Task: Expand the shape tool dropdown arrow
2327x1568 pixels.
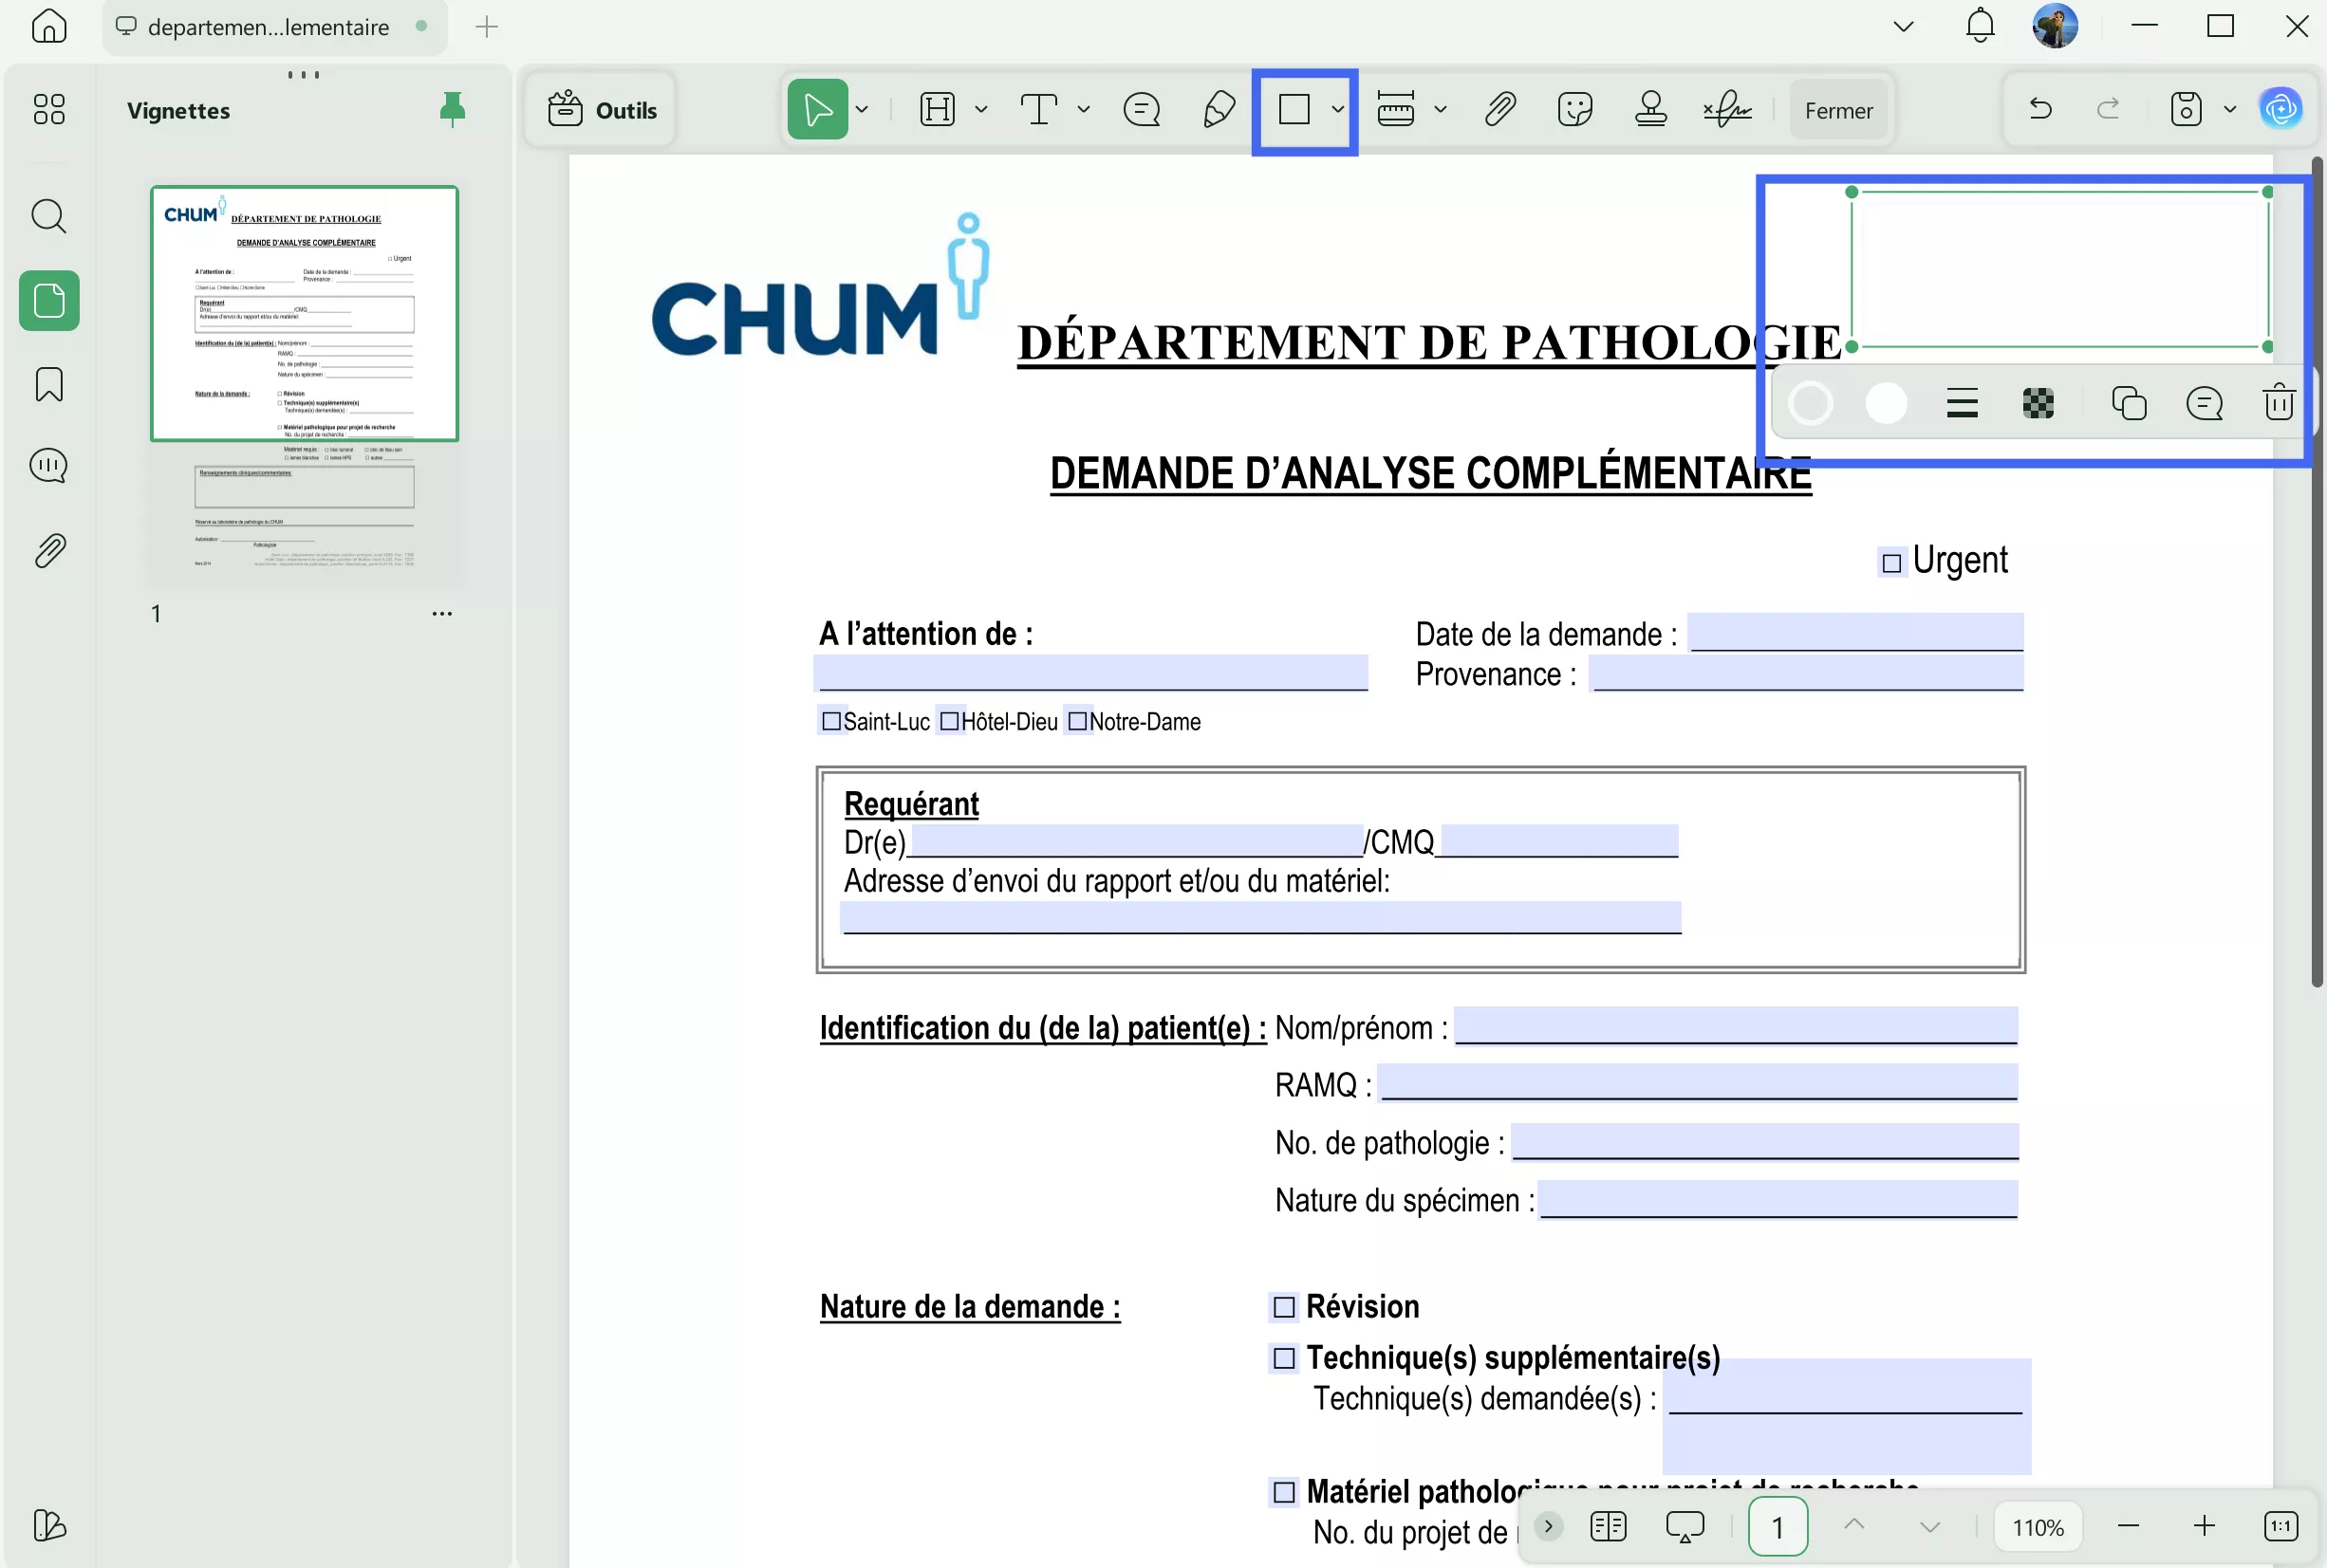Action: pos(1338,110)
